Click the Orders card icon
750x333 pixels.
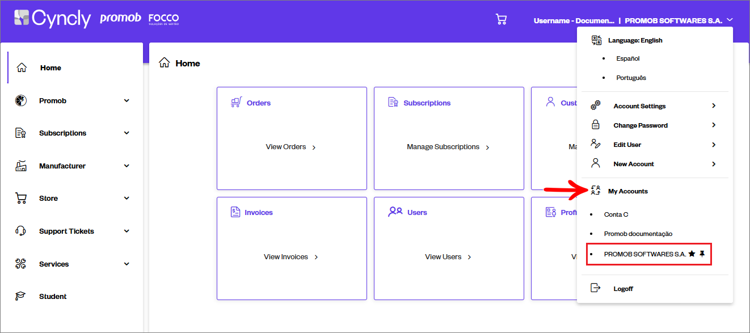tap(236, 103)
